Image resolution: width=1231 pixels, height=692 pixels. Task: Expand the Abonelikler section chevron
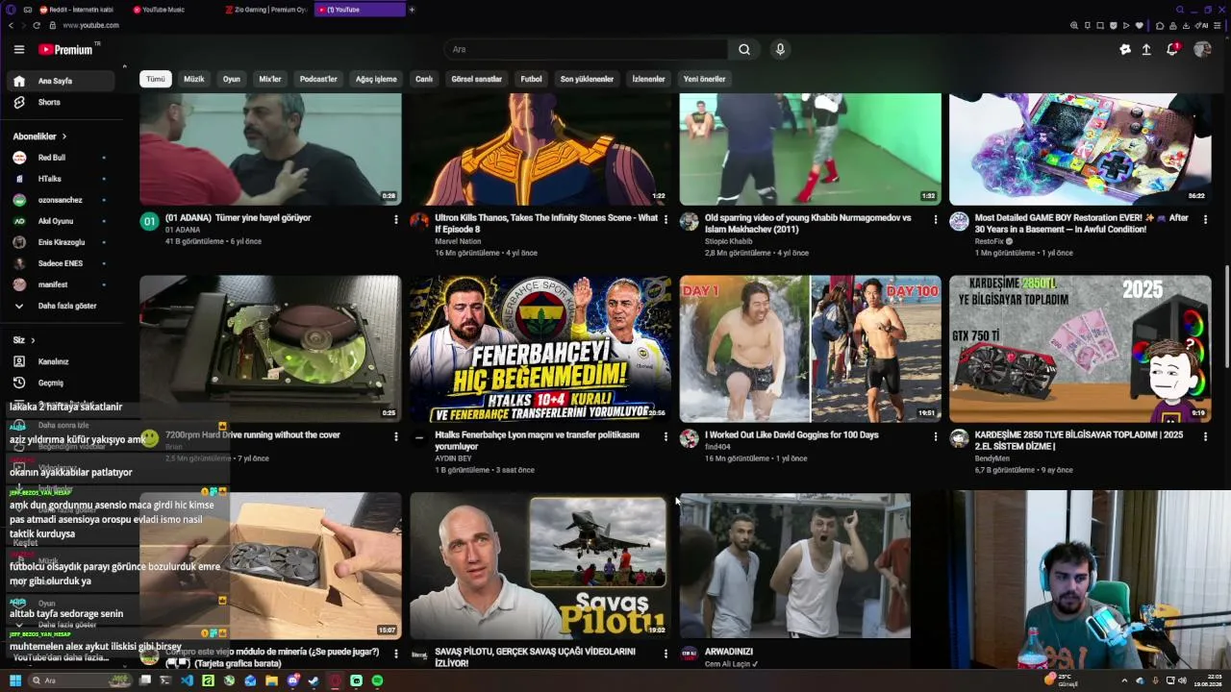click(x=64, y=136)
